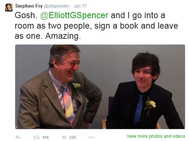Viewport: 189px width, 141px height.
Task: Click Stephen Fry's profile avatar
Action: (x=9, y=8)
